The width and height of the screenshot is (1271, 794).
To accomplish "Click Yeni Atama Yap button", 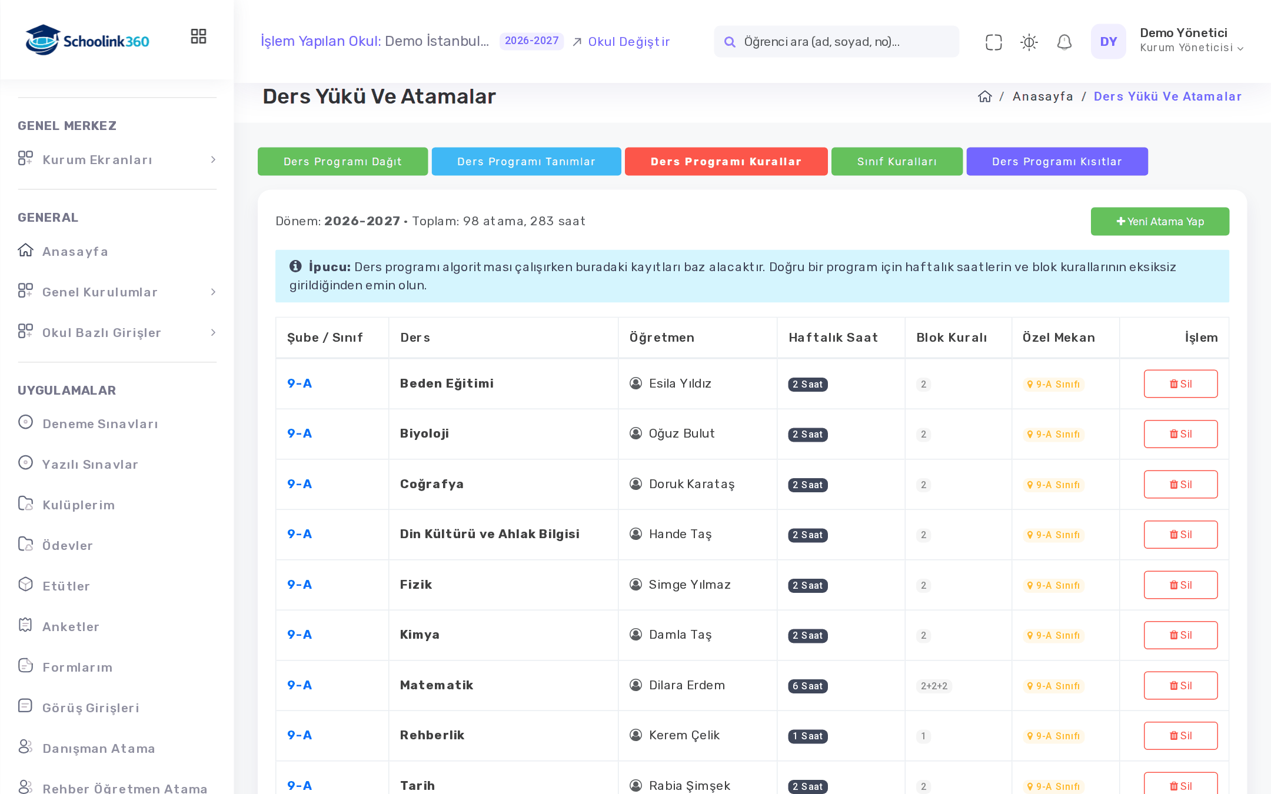I will (1160, 221).
